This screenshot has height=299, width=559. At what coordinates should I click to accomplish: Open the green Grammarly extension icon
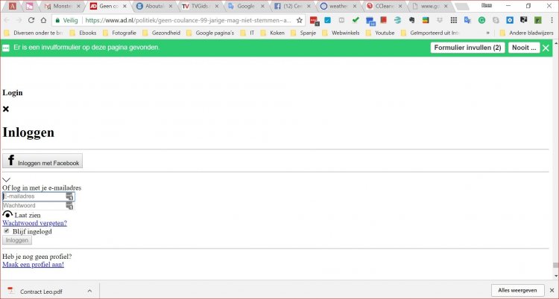pos(481,20)
